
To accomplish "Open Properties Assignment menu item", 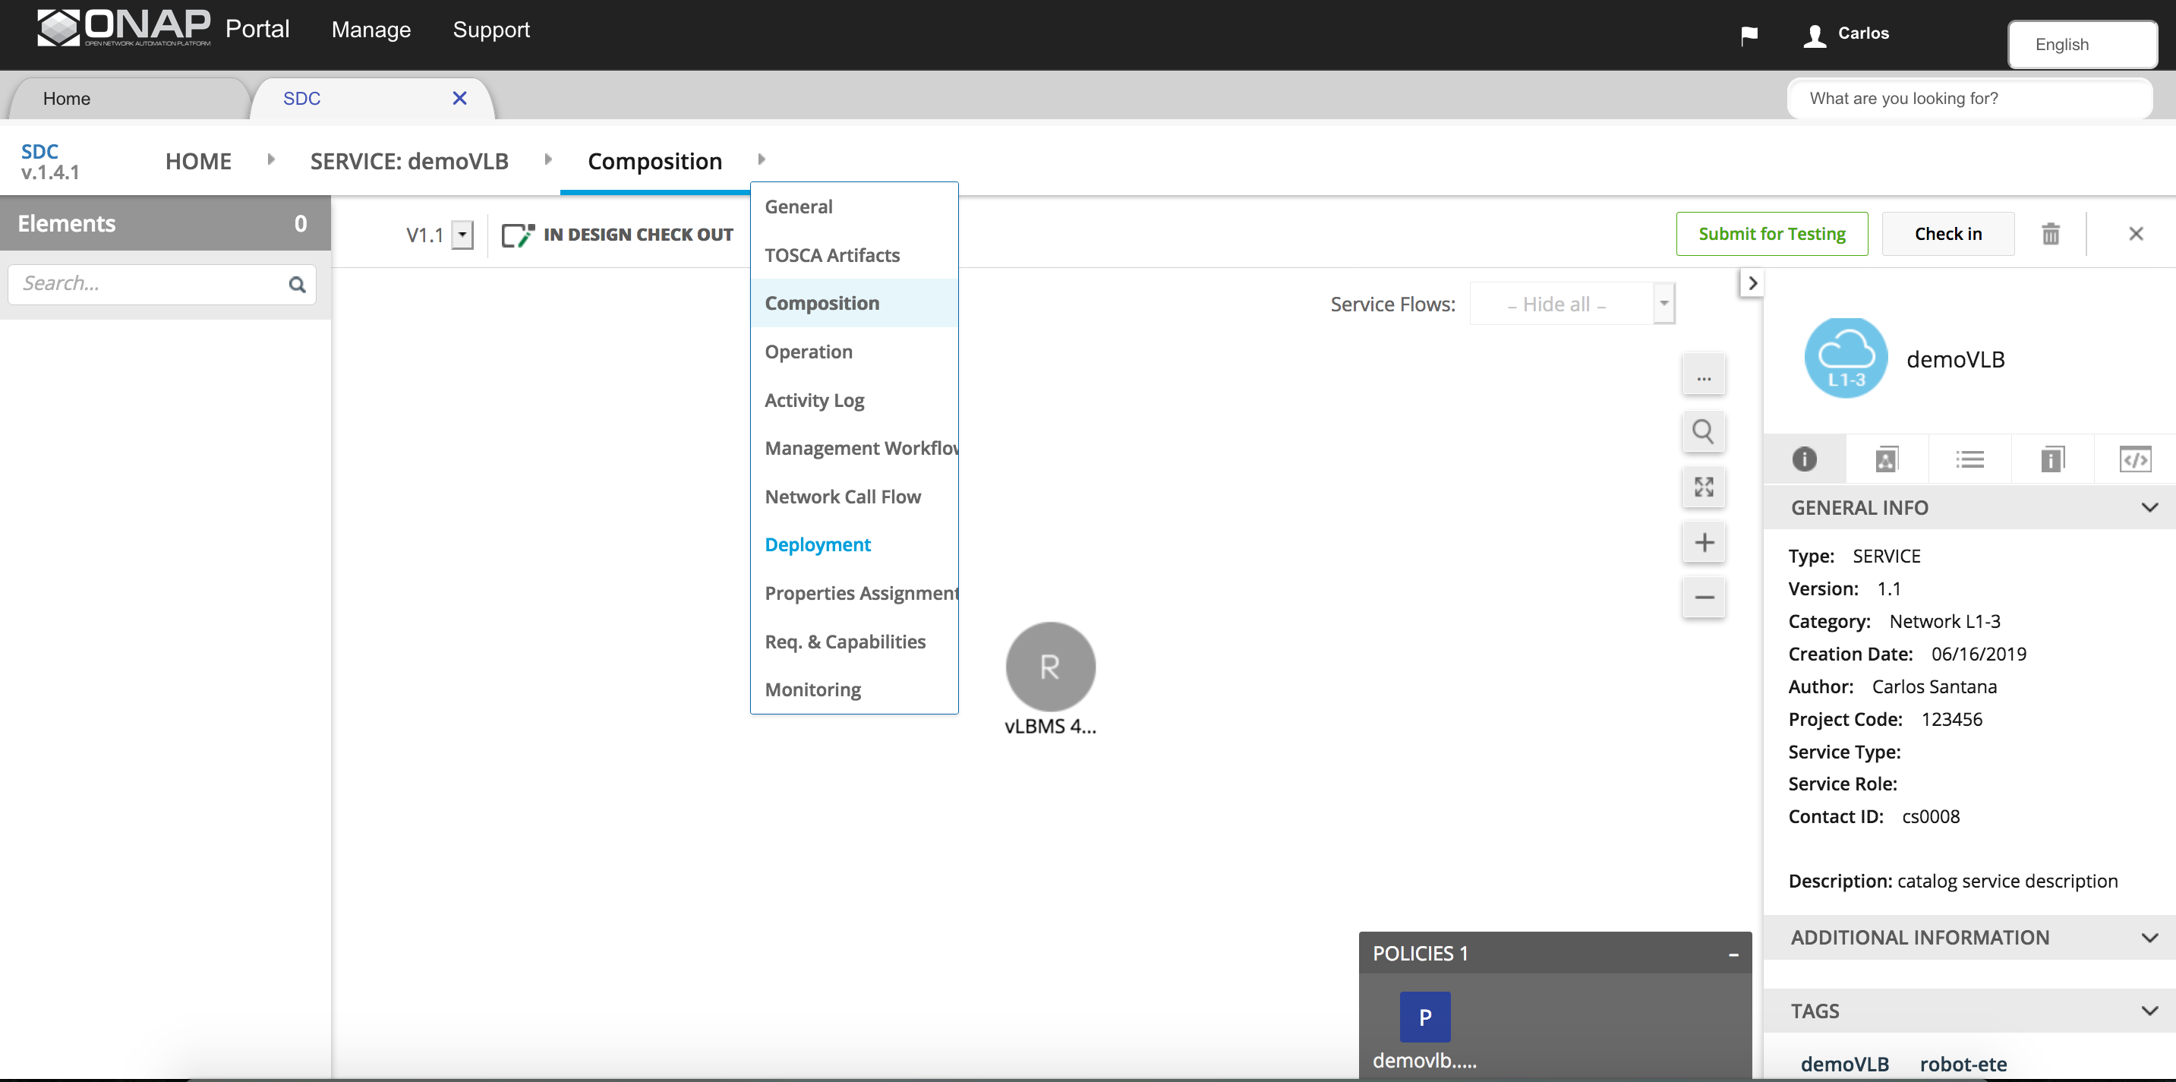I will (x=854, y=593).
